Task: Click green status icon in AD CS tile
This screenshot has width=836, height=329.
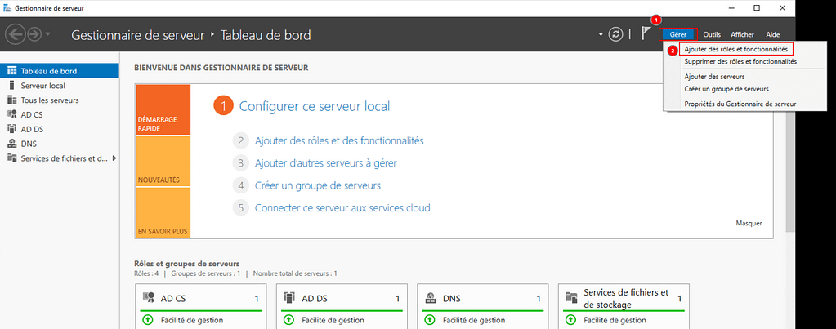Action: click(148, 320)
